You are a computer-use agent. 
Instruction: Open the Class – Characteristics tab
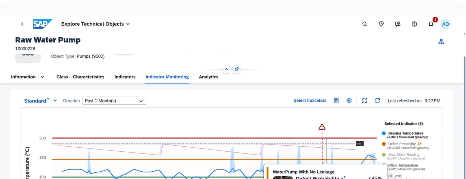pos(80,77)
